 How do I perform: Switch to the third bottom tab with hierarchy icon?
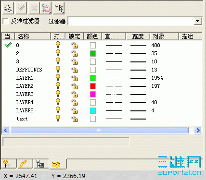40,164
